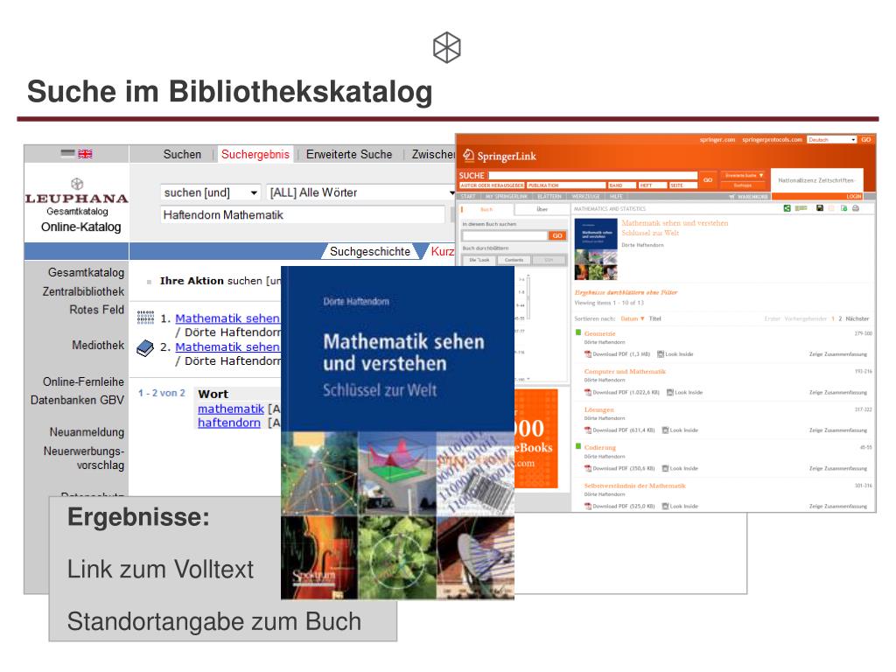Click Zentralbibliothek in the left sidebar
The width and height of the screenshot is (896, 672).
pyautogui.click(x=83, y=291)
